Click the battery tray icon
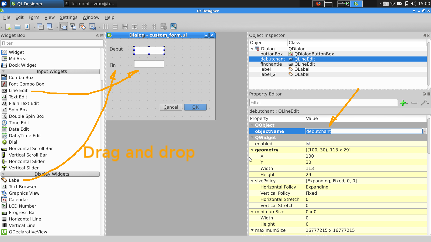The width and height of the screenshot is (431, 242). 407,4
